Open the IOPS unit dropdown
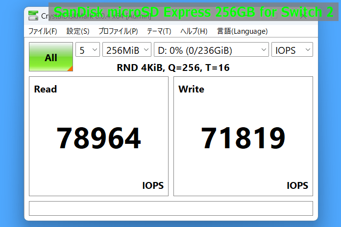 292,50
